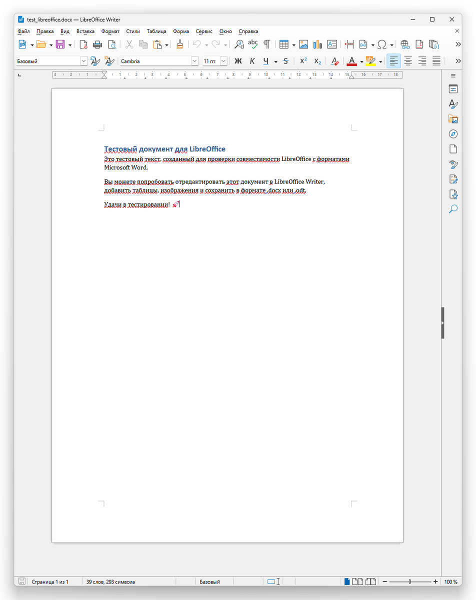The image size is (476, 600).
Task: Open the Таблица menu
Action: pyautogui.click(x=156, y=31)
